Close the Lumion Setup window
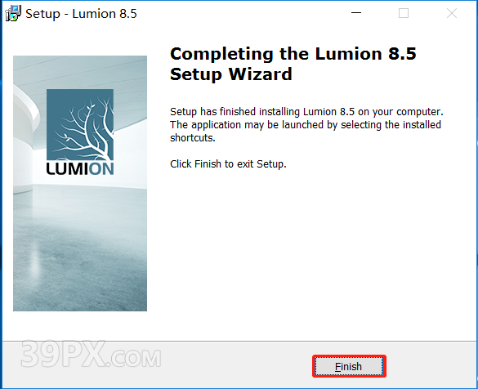The height and width of the screenshot is (389, 478). pos(452,13)
